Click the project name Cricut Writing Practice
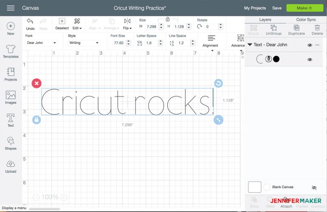The width and height of the screenshot is (327, 212). tap(140, 8)
